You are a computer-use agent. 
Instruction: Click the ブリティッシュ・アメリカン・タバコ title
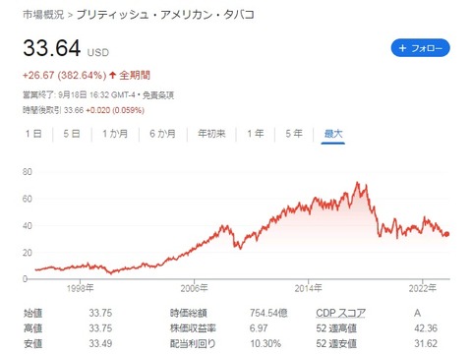(x=165, y=15)
